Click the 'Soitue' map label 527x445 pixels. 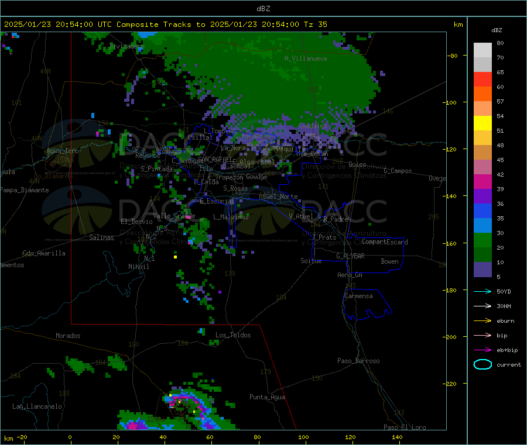(x=311, y=261)
